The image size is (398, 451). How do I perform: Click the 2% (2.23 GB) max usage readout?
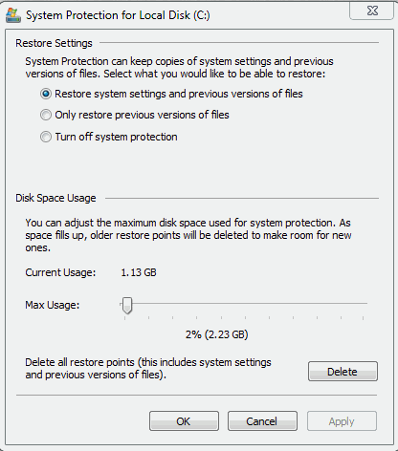pyautogui.click(x=217, y=334)
